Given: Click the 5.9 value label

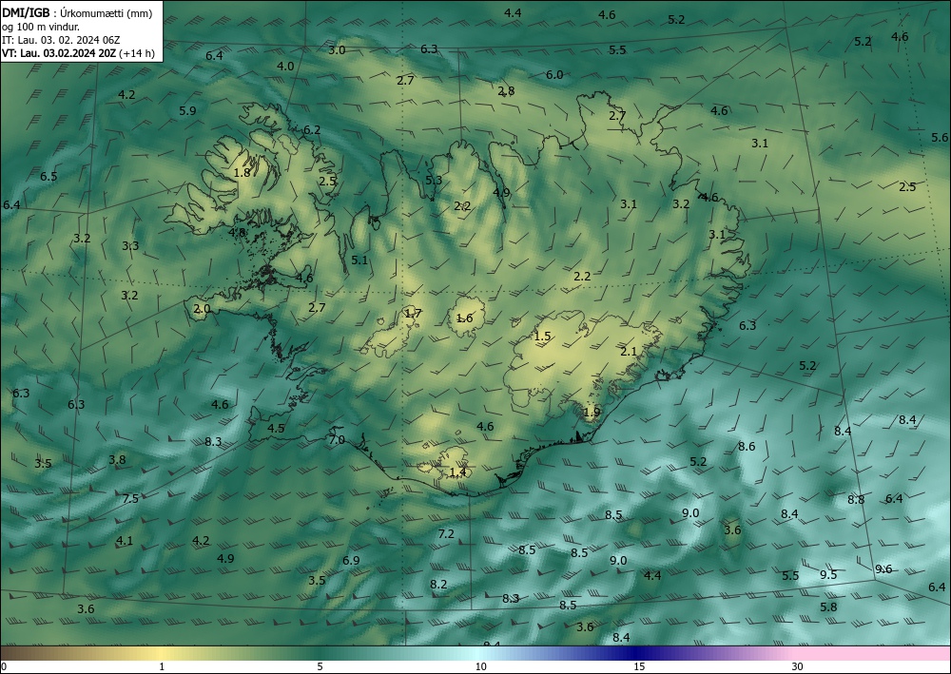Looking at the screenshot, I should [187, 111].
